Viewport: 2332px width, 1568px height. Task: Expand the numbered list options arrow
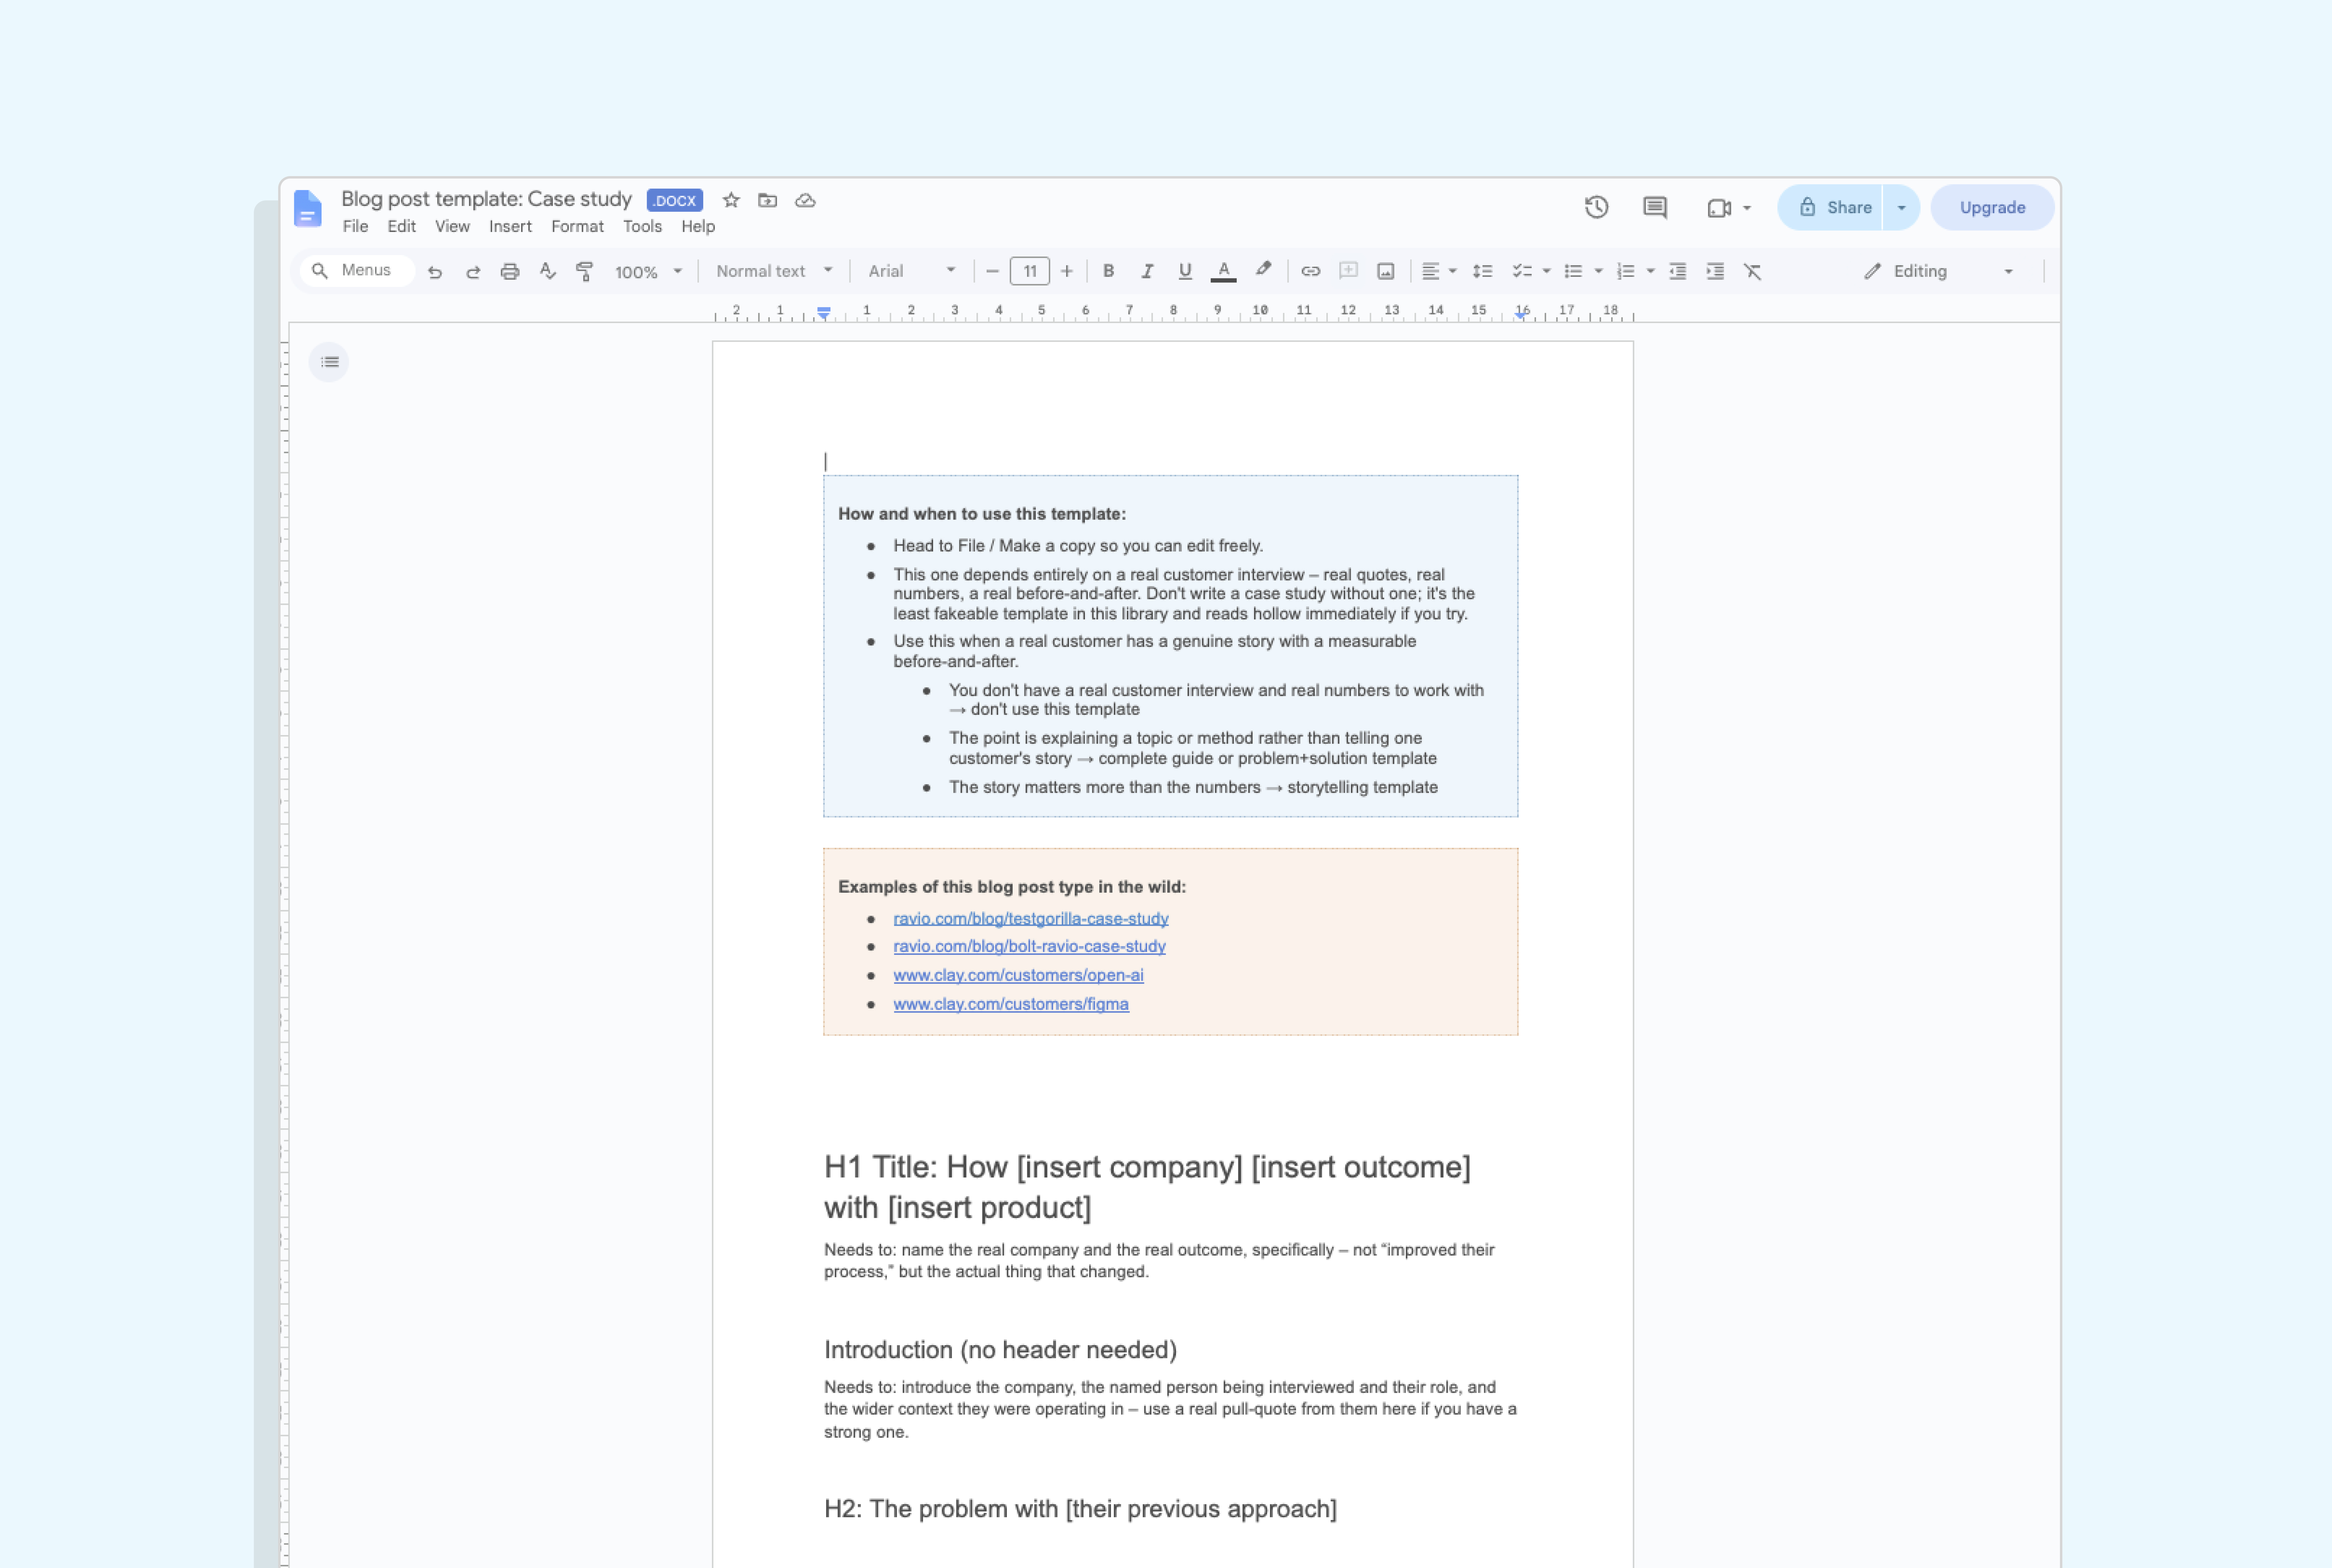click(x=1650, y=271)
